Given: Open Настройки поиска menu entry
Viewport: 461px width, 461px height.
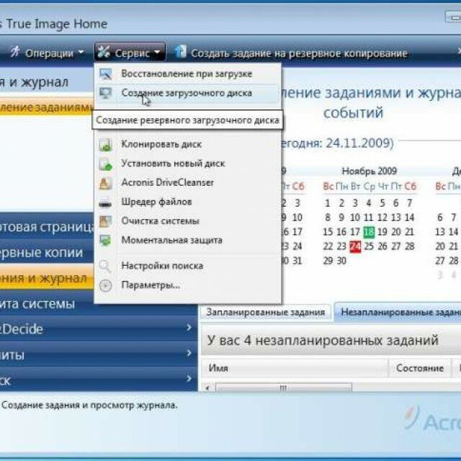Looking at the screenshot, I should point(187,266).
